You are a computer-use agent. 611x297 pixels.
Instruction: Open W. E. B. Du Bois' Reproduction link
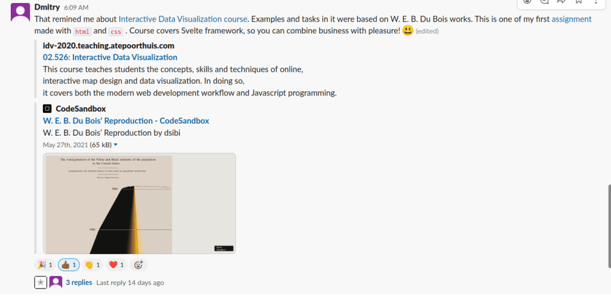pos(126,121)
